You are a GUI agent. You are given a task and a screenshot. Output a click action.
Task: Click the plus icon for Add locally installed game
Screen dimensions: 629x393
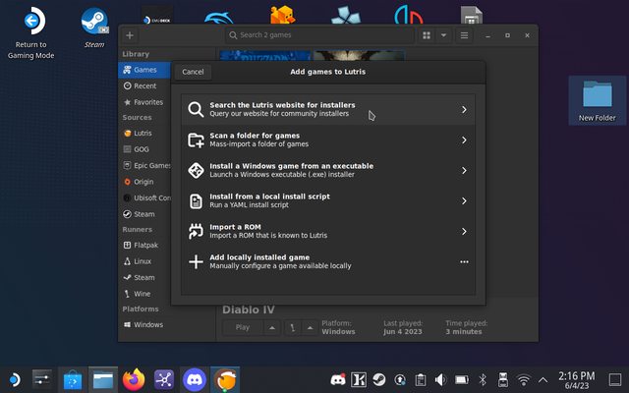196,261
